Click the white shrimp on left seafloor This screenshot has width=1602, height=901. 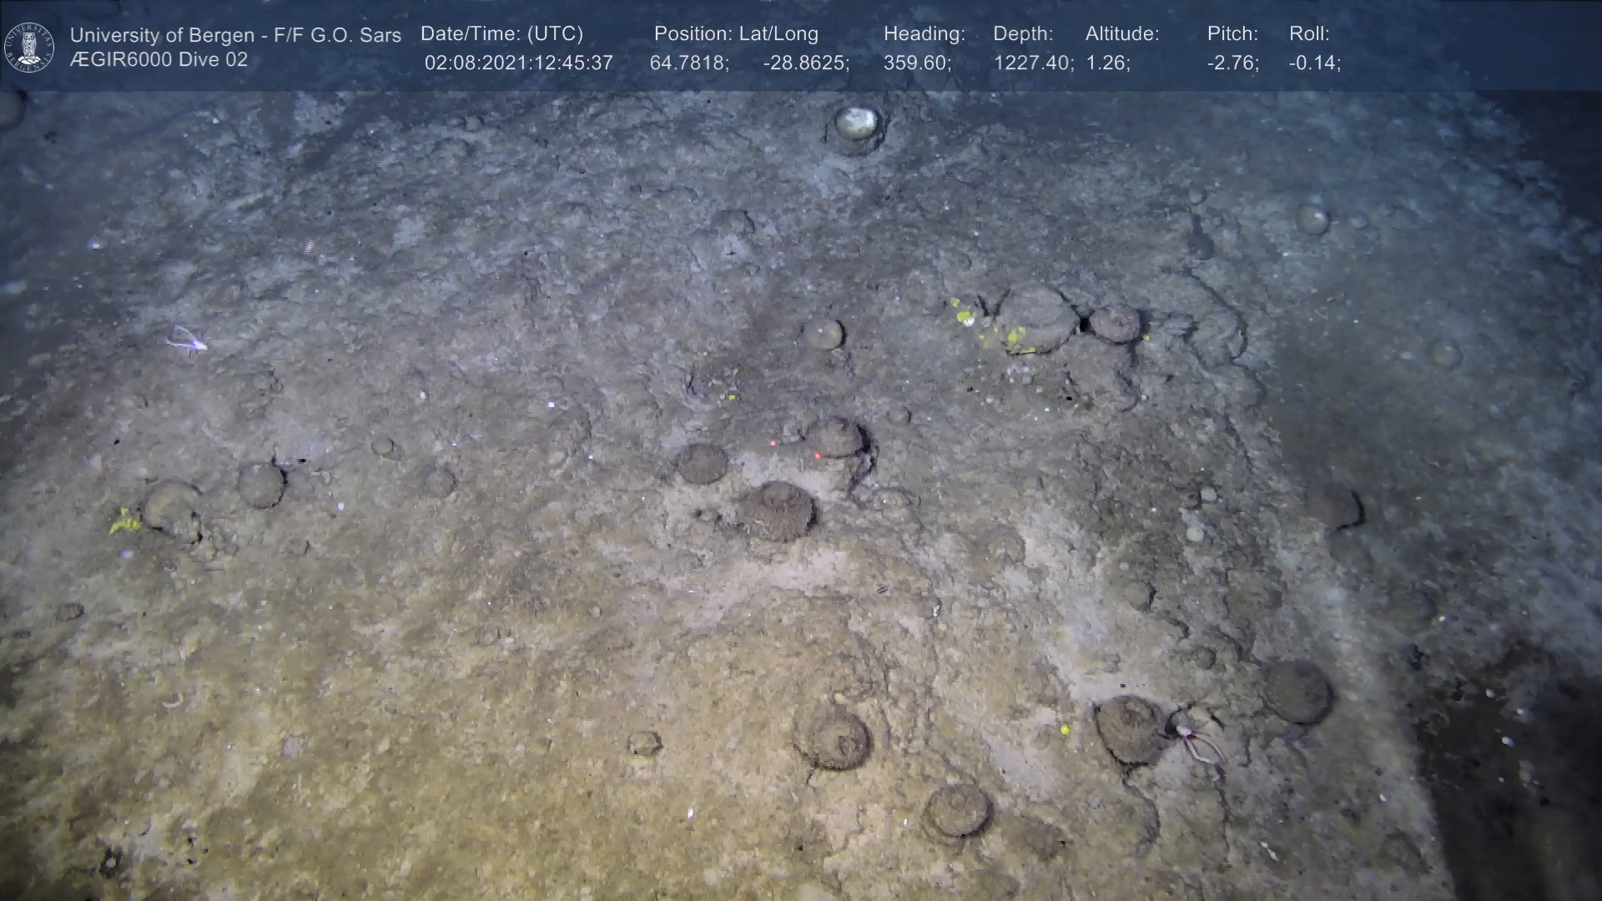[x=188, y=340]
